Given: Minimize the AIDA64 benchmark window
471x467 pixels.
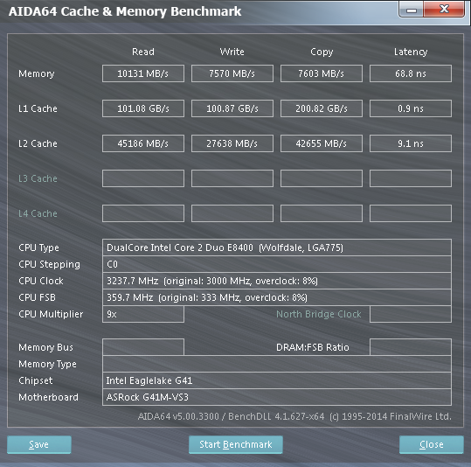Looking at the screenshot, I should (x=412, y=10).
